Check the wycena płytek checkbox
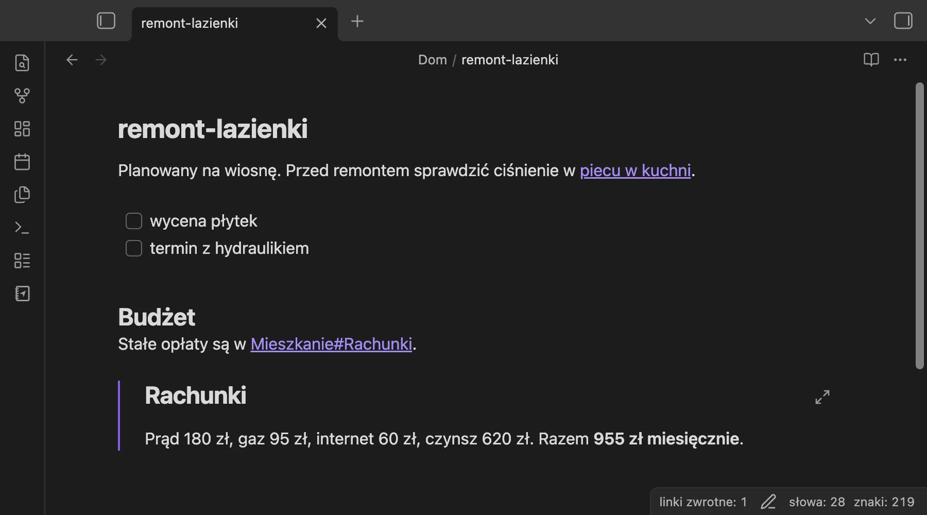 point(134,221)
